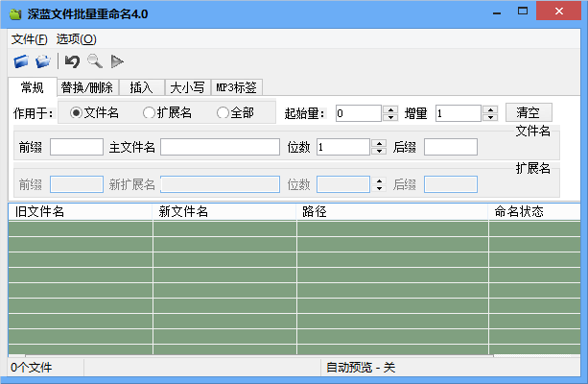This screenshot has height=384, width=588.
Task: Decrease the 起始量 value with down arrow
Action: (390, 117)
